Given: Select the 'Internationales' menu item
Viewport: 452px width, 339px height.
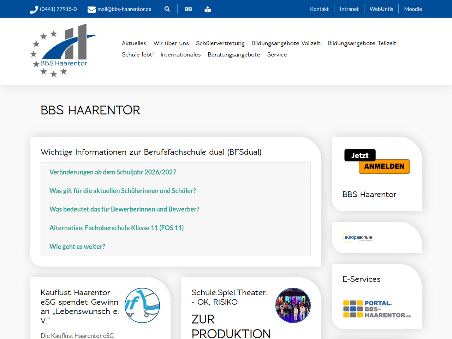Looking at the screenshot, I should [x=180, y=54].
